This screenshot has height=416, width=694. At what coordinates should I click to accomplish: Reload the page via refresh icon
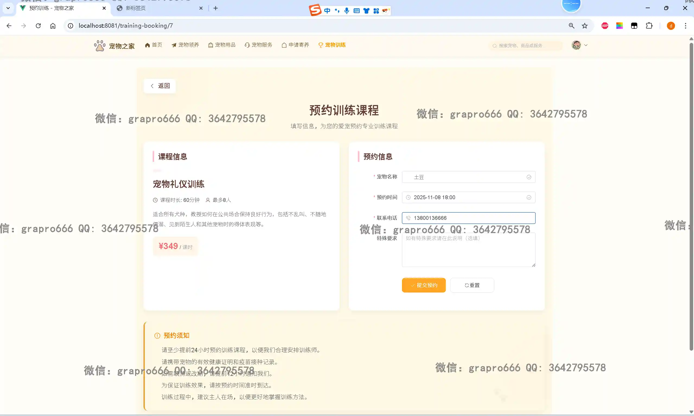pos(38,26)
